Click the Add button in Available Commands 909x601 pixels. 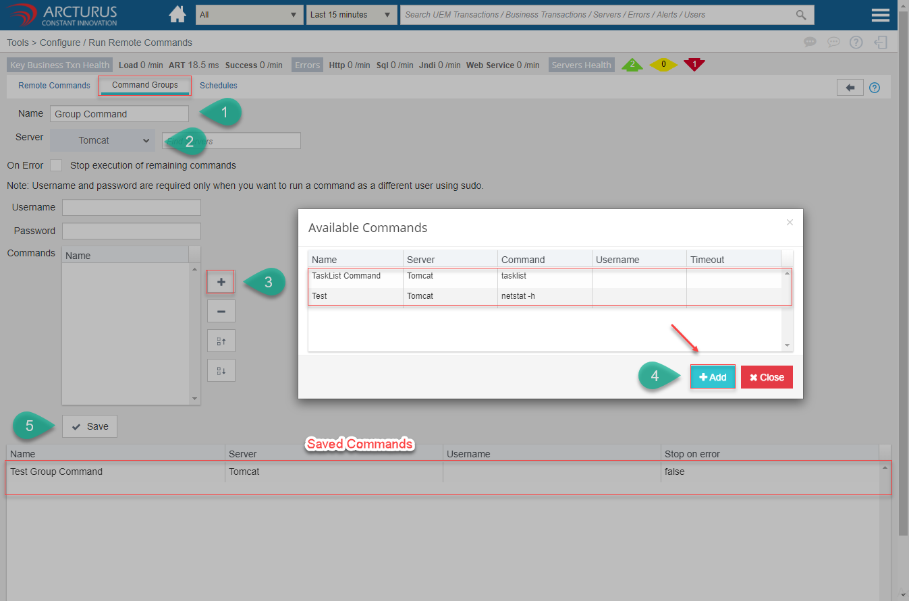tap(713, 377)
